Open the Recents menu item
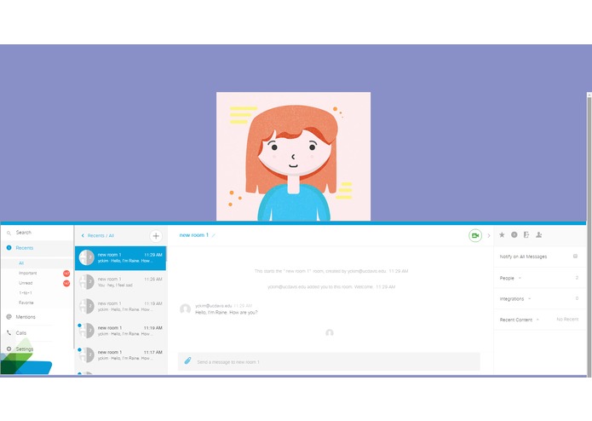592x421 pixels. tap(37, 248)
